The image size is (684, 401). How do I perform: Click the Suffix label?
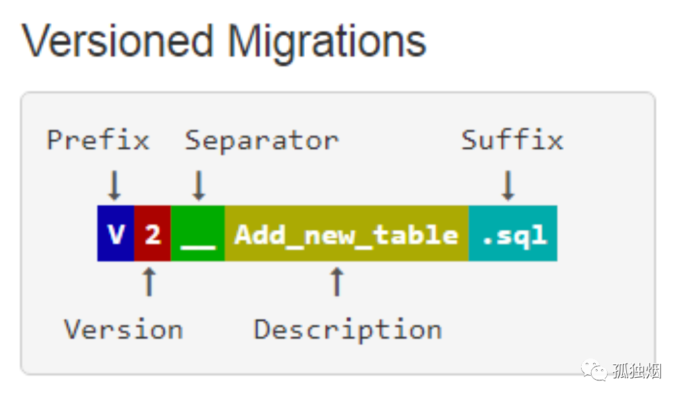tap(513, 140)
